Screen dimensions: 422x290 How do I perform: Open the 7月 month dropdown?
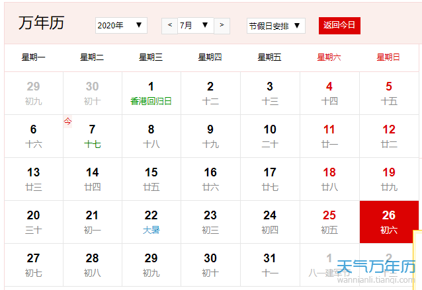tap(196, 26)
